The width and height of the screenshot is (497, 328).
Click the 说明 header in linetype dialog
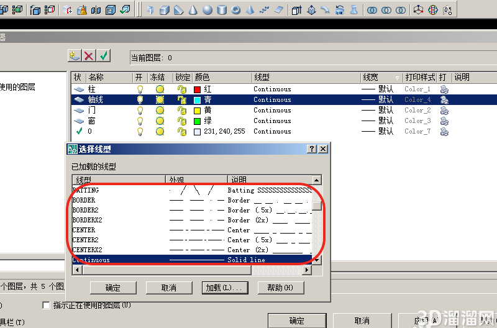click(270, 180)
